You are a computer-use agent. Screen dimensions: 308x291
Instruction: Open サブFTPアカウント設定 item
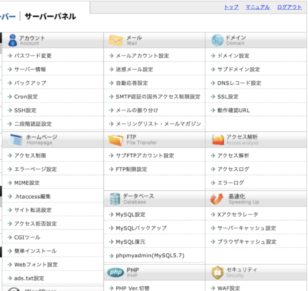145,156
